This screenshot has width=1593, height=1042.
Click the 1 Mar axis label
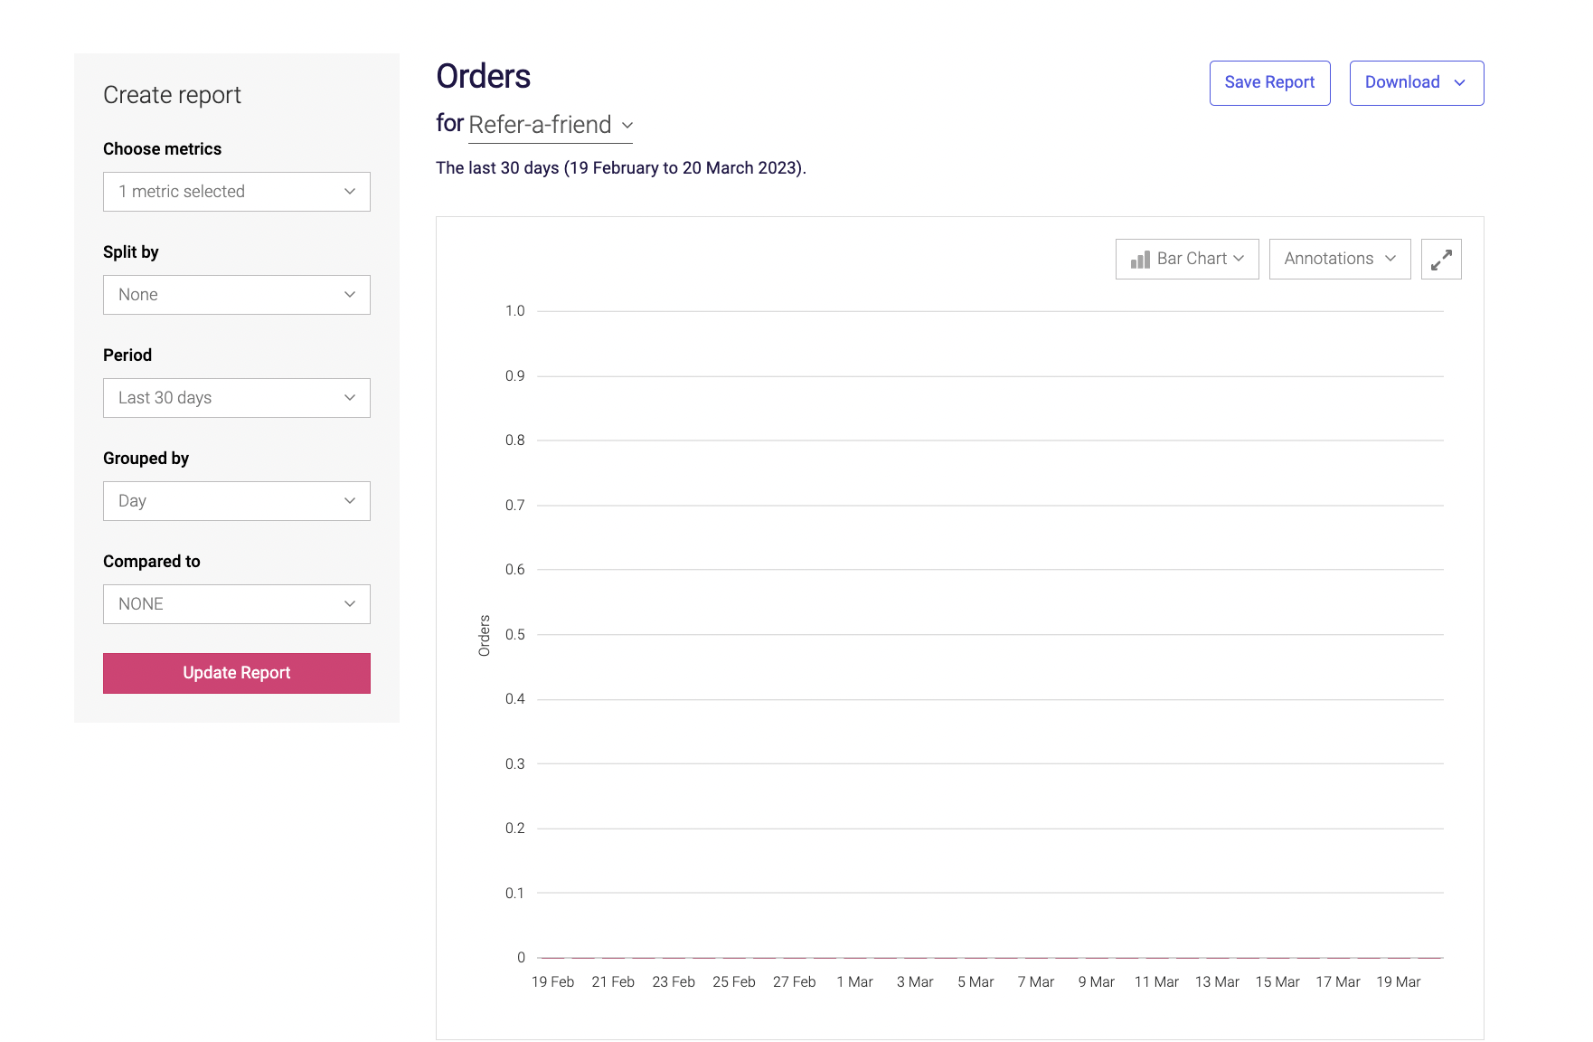coord(854,982)
